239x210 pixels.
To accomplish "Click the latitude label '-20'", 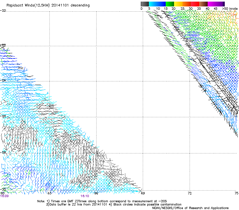I will point(3,11).
